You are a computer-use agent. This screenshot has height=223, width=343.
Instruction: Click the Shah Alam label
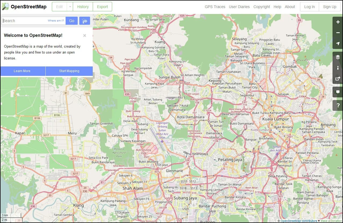133,188
